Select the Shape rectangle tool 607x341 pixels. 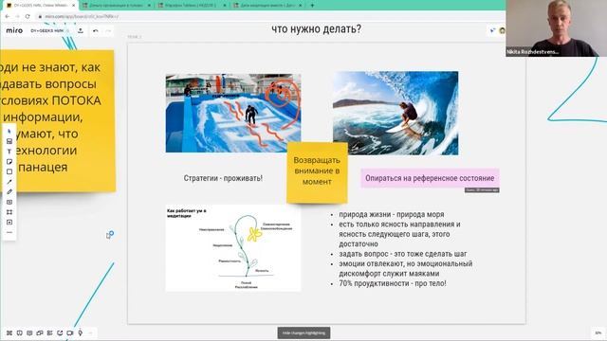point(9,171)
